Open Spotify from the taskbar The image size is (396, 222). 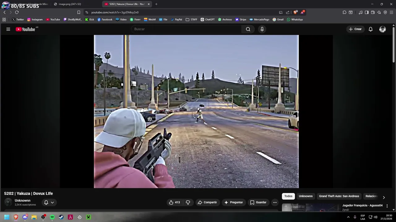[x=52, y=217]
